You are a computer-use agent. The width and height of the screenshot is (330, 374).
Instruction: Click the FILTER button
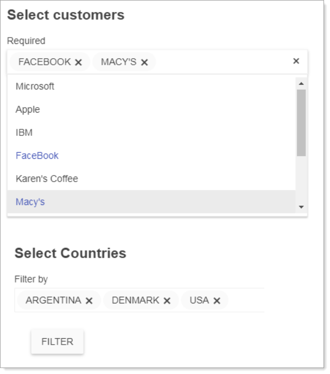tap(58, 341)
